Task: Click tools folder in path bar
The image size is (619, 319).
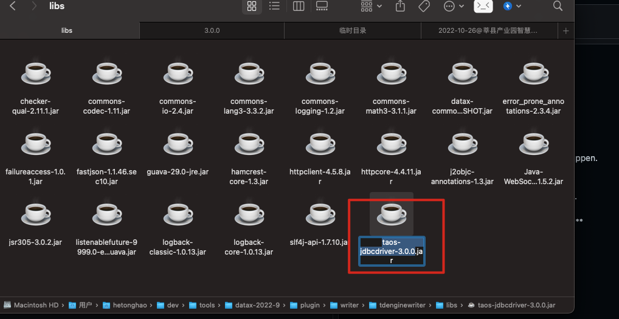Action: [202, 305]
